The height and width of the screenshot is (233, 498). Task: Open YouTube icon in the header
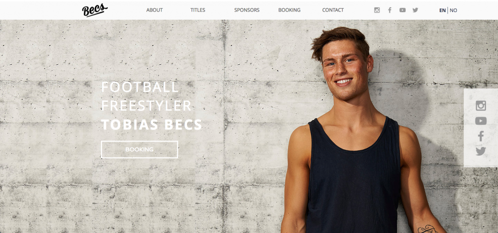point(402,10)
